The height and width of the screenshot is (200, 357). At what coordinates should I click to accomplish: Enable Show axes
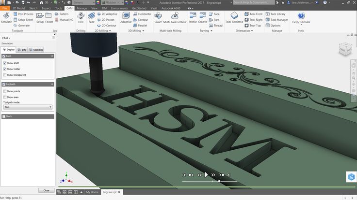[x=5, y=97]
